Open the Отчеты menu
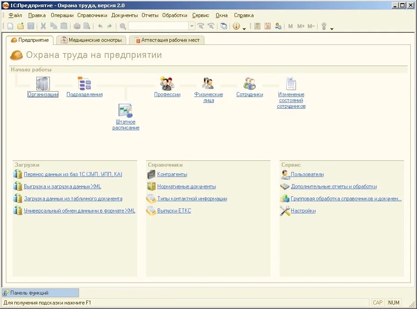417x309 pixels. coord(150,15)
